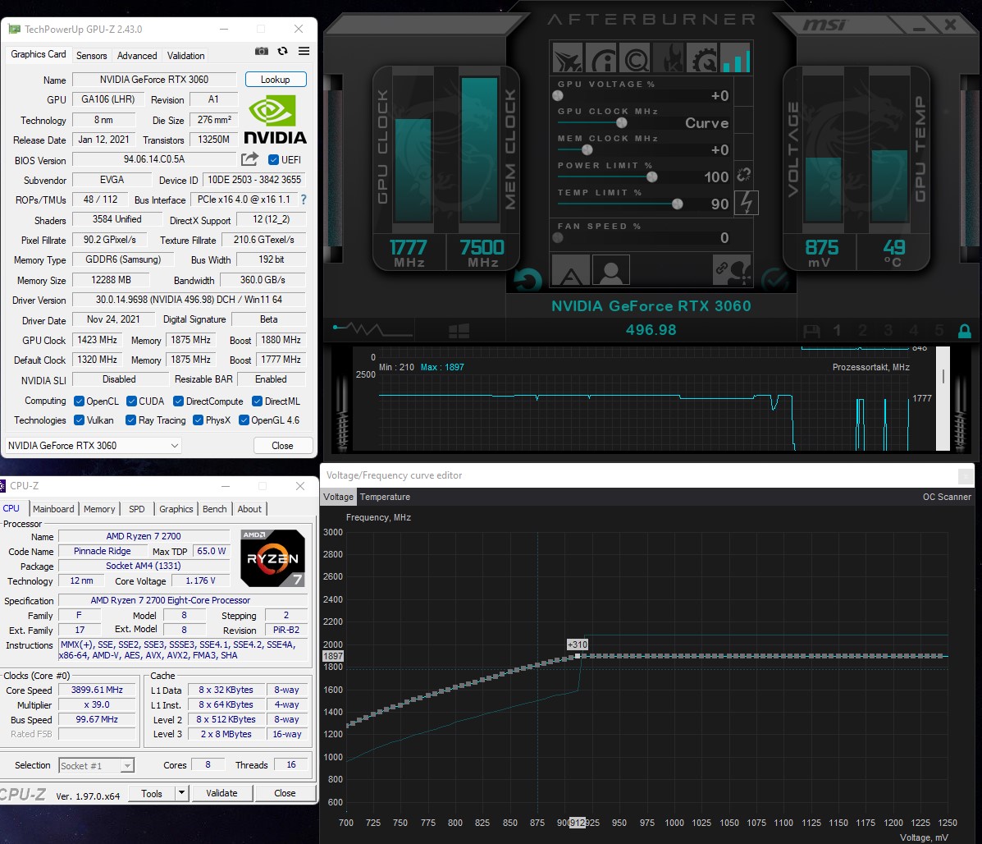Viewport: 982px width, 844px height.
Task: Switch to the Sensors tab in GPU-Z
Action: pyautogui.click(x=91, y=56)
